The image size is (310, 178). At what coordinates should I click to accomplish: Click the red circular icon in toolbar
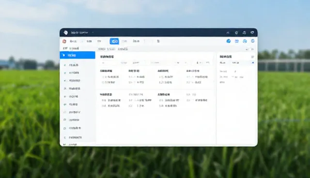tap(64, 41)
